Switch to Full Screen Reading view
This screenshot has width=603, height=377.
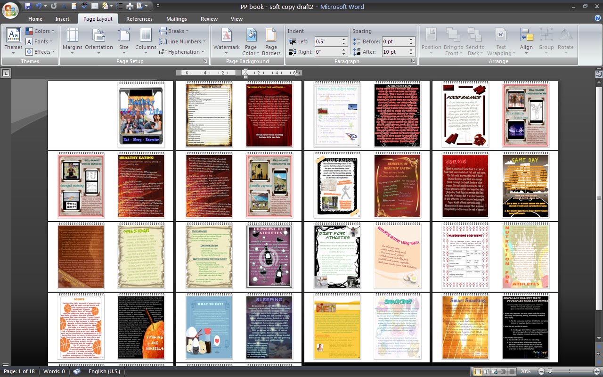pos(487,371)
